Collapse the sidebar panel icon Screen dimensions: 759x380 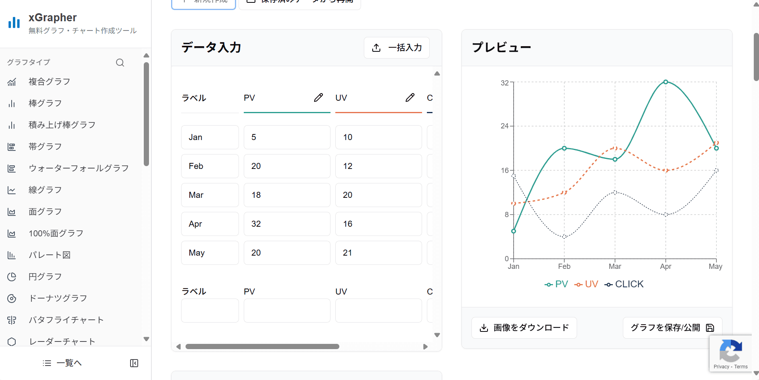134,363
